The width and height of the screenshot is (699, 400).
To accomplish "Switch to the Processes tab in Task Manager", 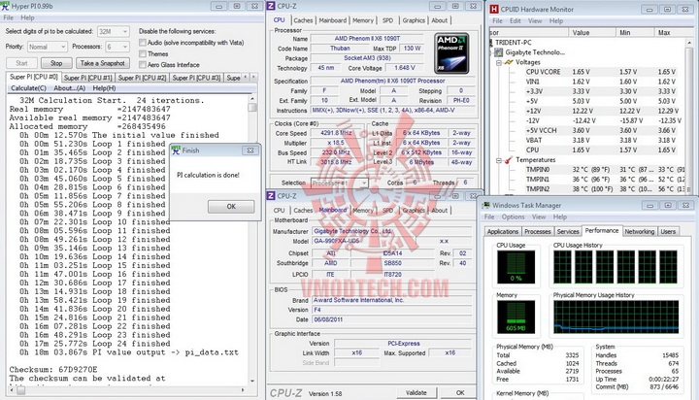I will (x=537, y=231).
